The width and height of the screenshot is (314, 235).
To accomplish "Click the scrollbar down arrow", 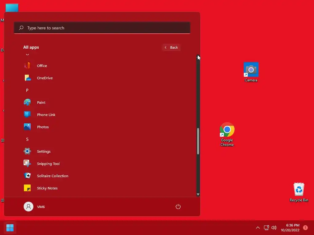I will pyautogui.click(x=198, y=194).
